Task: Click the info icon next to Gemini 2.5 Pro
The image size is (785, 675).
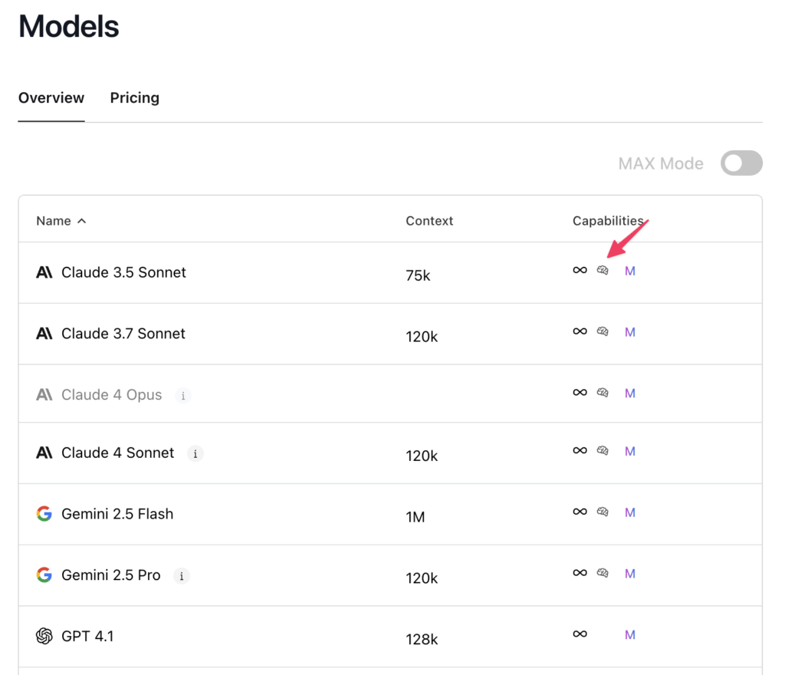Action: (x=182, y=576)
